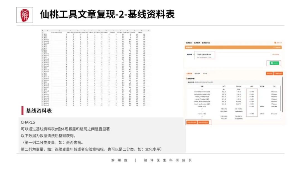Click the line starting 可以通过基线资料表p值
This screenshot has height=169, width=301.
coord(65,129)
